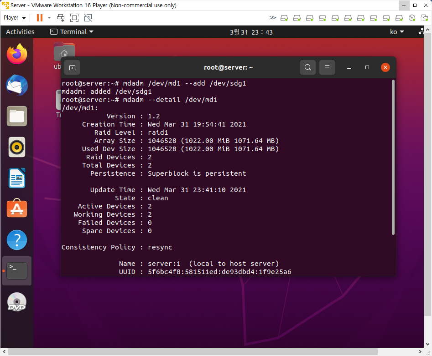Open the DVD disc icon in dock

(17, 302)
